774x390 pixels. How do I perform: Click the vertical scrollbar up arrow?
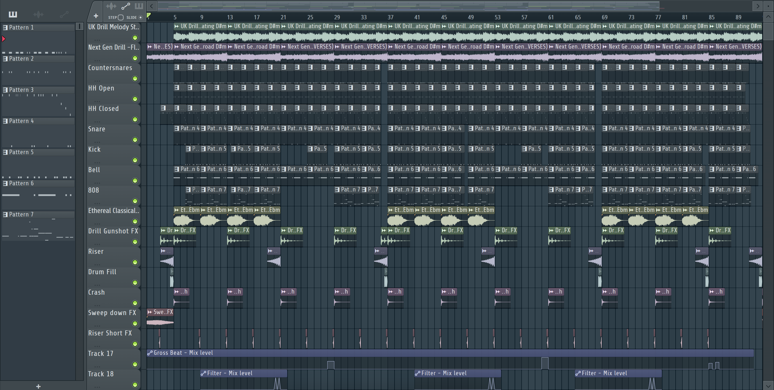(768, 17)
